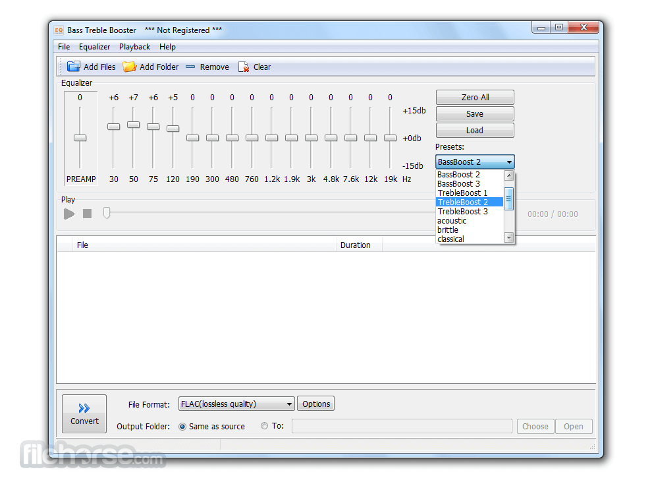Click the 120 Hz band slider handle
Image resolution: width=652 pixels, height=488 pixels.
coord(173,128)
